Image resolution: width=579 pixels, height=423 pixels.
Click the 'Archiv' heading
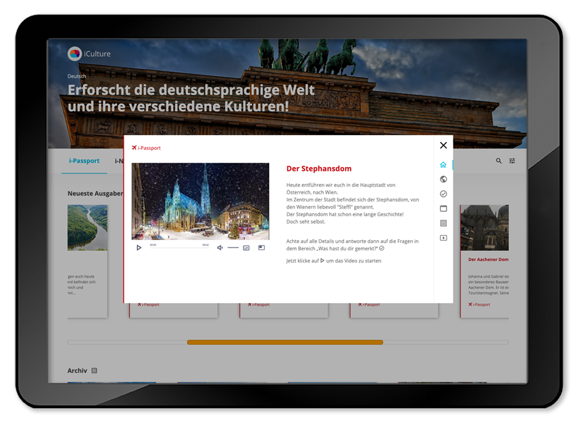pyautogui.click(x=77, y=371)
